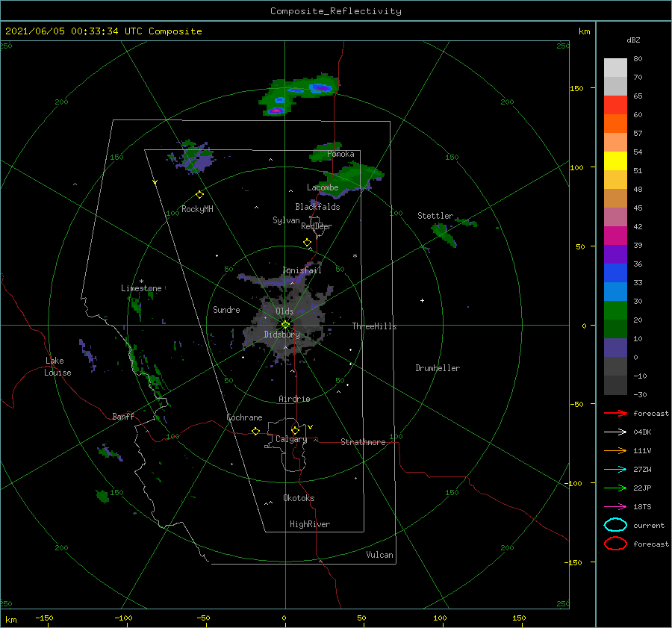Select the indigo 10 dBZ color swatch

(x=615, y=347)
